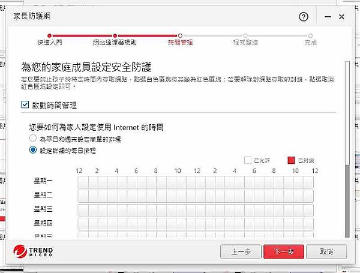Click the 您要如何為家人設定使用 Internet 的時間 text
360x273 pixels.
point(96,127)
